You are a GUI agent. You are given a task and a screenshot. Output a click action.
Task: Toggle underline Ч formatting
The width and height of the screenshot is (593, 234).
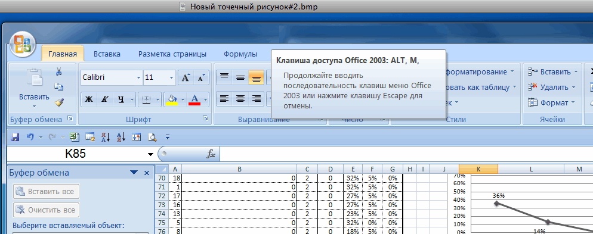tap(121, 99)
